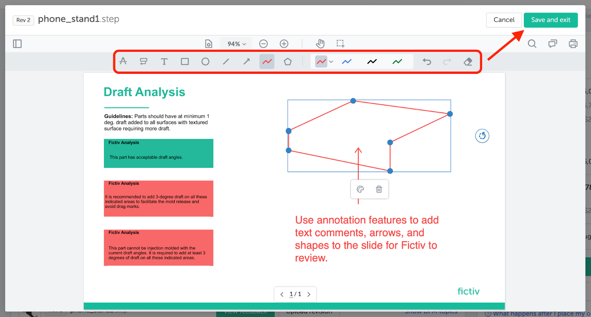Open the page fit settings icon
Image resolution: width=591 pixels, height=317 pixels.
[209, 44]
